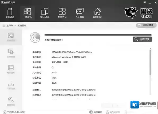Click the 分区形式 label
The image size is (158, 114).
click(37, 78)
